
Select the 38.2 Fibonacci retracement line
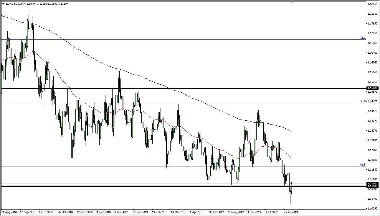coord(177,39)
